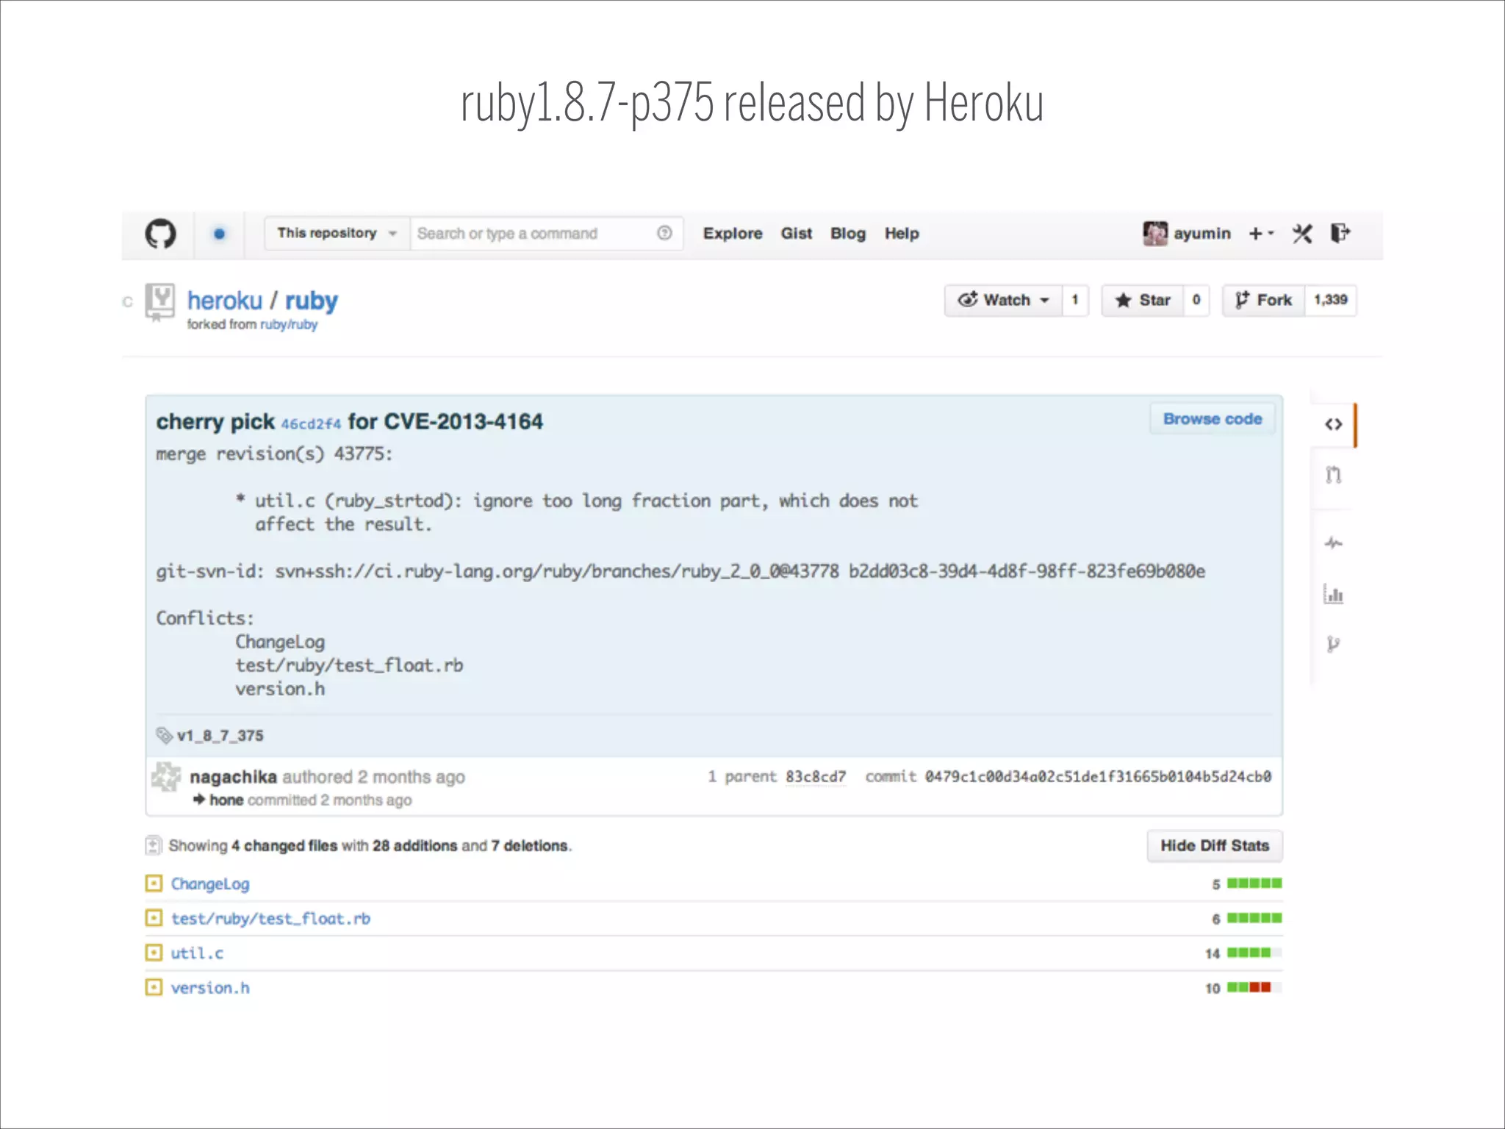The image size is (1505, 1129).
Task: Click the nagachika author avatar
Action: point(166,777)
